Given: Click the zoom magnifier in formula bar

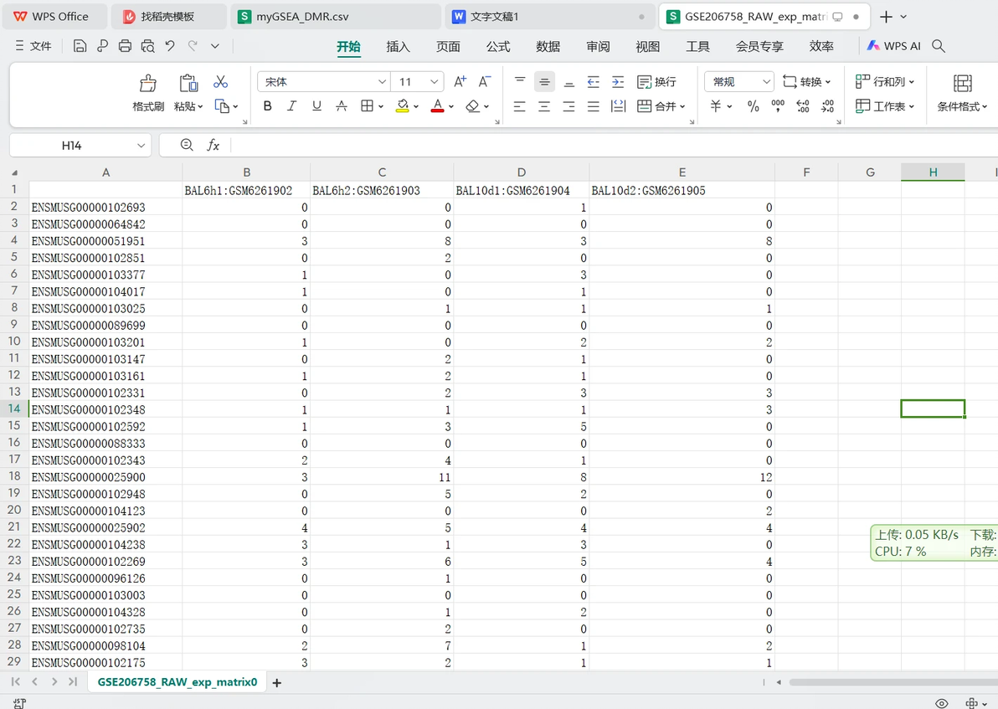Looking at the screenshot, I should coord(187,145).
